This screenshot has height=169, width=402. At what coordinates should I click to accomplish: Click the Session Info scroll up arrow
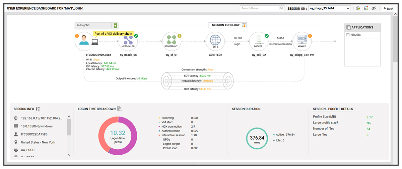(69, 117)
